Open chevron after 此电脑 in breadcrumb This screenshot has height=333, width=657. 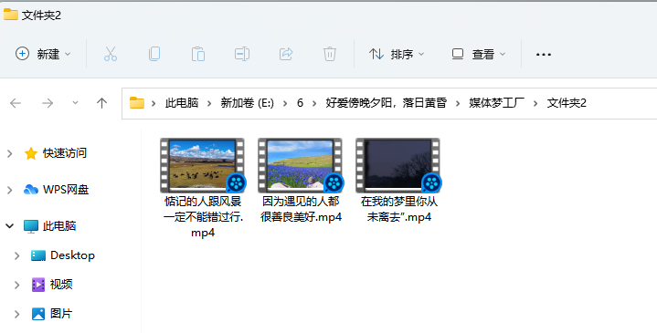tap(209, 103)
